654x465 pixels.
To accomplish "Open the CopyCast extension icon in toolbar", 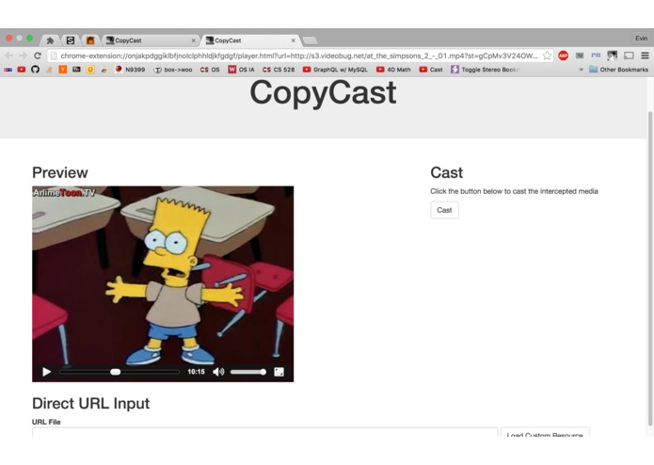I will (613, 55).
